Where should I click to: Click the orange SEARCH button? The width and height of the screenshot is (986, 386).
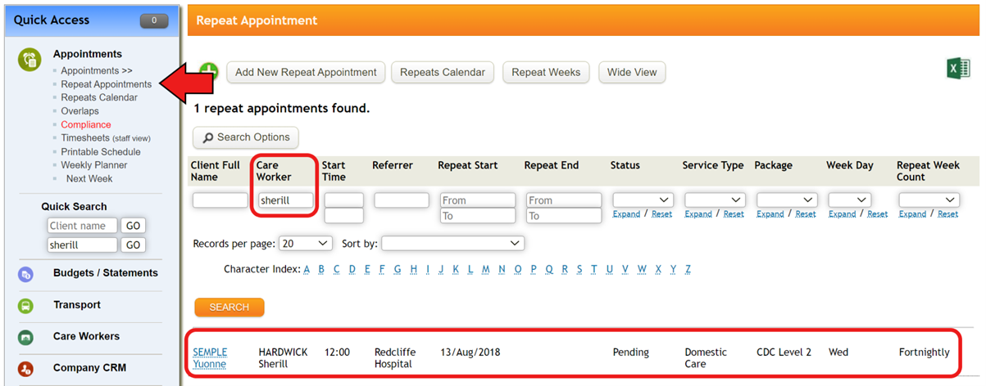pos(229,307)
